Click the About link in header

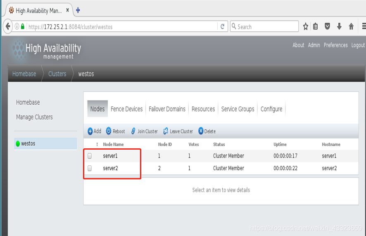298,45
